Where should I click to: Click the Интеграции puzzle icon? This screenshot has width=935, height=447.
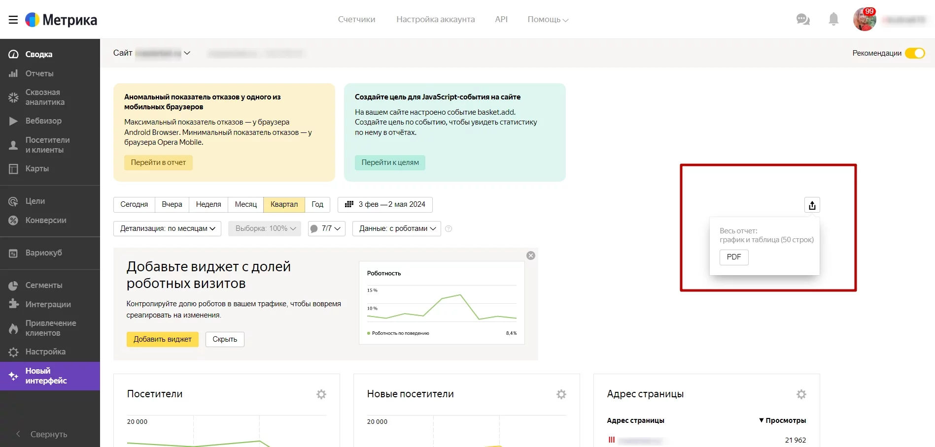(x=13, y=304)
